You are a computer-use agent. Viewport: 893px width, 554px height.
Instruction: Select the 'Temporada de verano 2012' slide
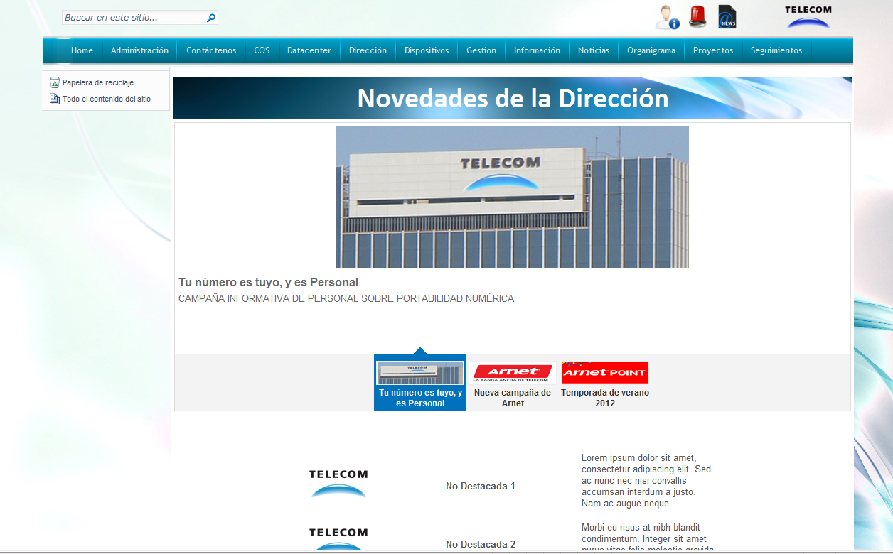click(604, 384)
